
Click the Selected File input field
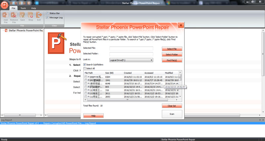[x=131, y=48]
